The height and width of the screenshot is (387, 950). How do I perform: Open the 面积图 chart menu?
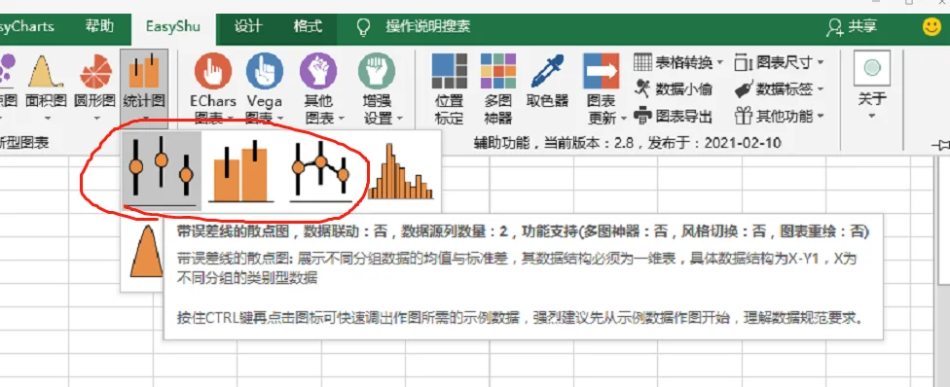point(46,88)
